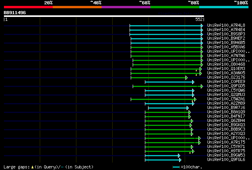Select the UniRef100_B8A1Q9 label
This screenshot has width=252, height=170.
click(x=226, y=112)
